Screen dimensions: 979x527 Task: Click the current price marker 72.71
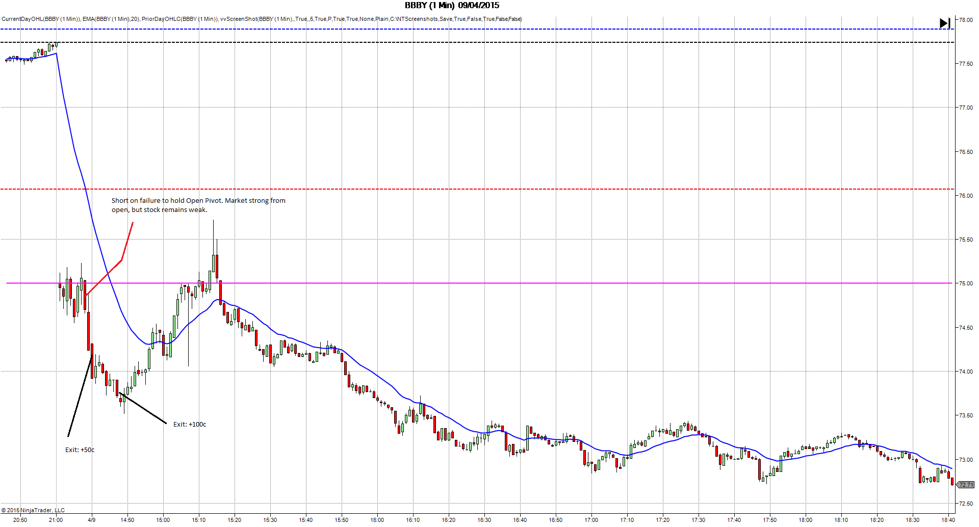(x=966, y=485)
